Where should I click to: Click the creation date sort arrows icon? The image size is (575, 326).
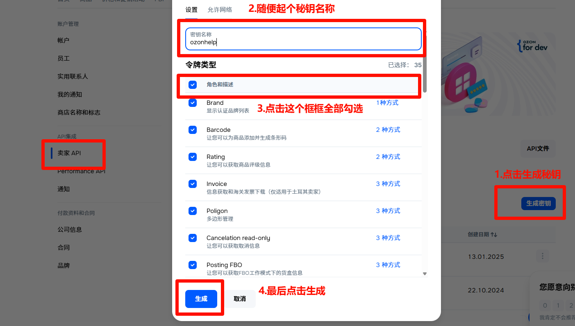tap(494, 235)
